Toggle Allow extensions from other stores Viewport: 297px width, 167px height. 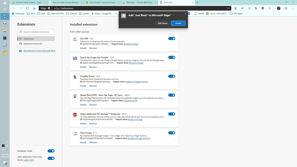point(51,158)
